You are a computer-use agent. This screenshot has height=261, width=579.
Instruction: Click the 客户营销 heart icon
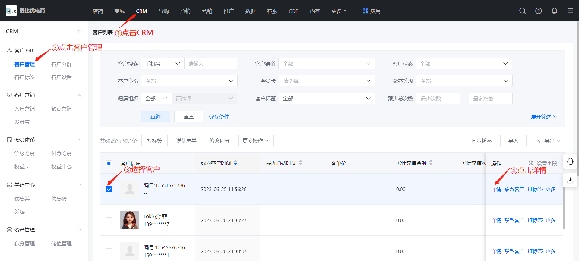[x=9, y=95]
